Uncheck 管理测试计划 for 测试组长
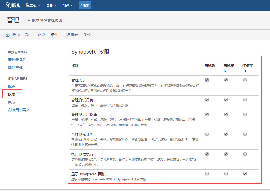This screenshot has height=191, width=270. [x=226, y=134]
